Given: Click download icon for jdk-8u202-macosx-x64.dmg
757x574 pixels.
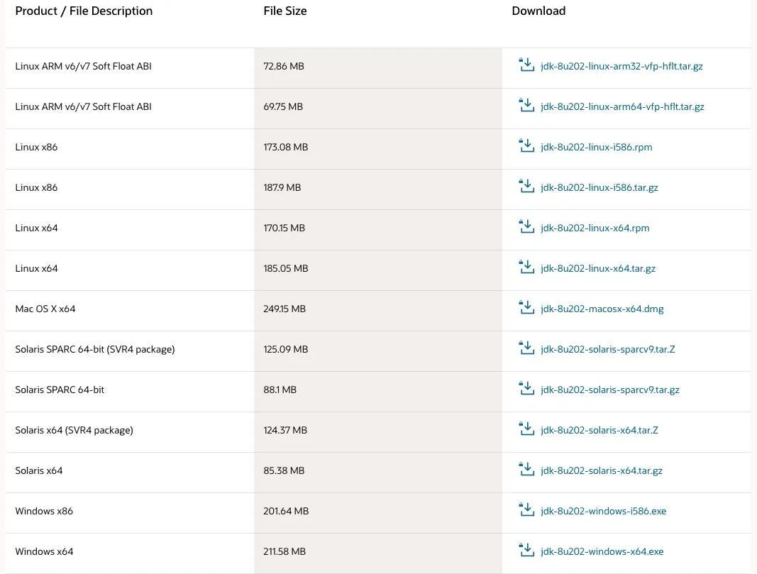Looking at the screenshot, I should [x=526, y=308].
